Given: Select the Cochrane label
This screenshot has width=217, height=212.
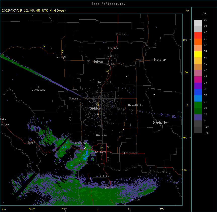Looking at the screenshot, I should coord(81,143).
